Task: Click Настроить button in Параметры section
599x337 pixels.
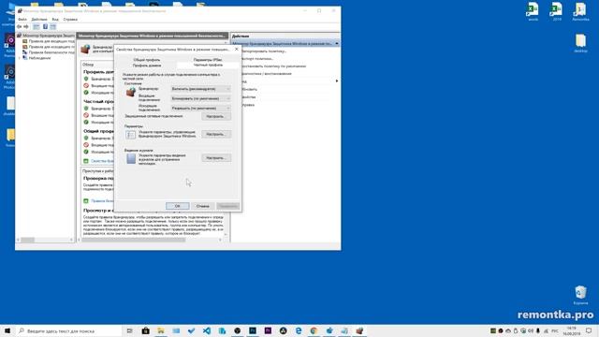Action: [216, 134]
